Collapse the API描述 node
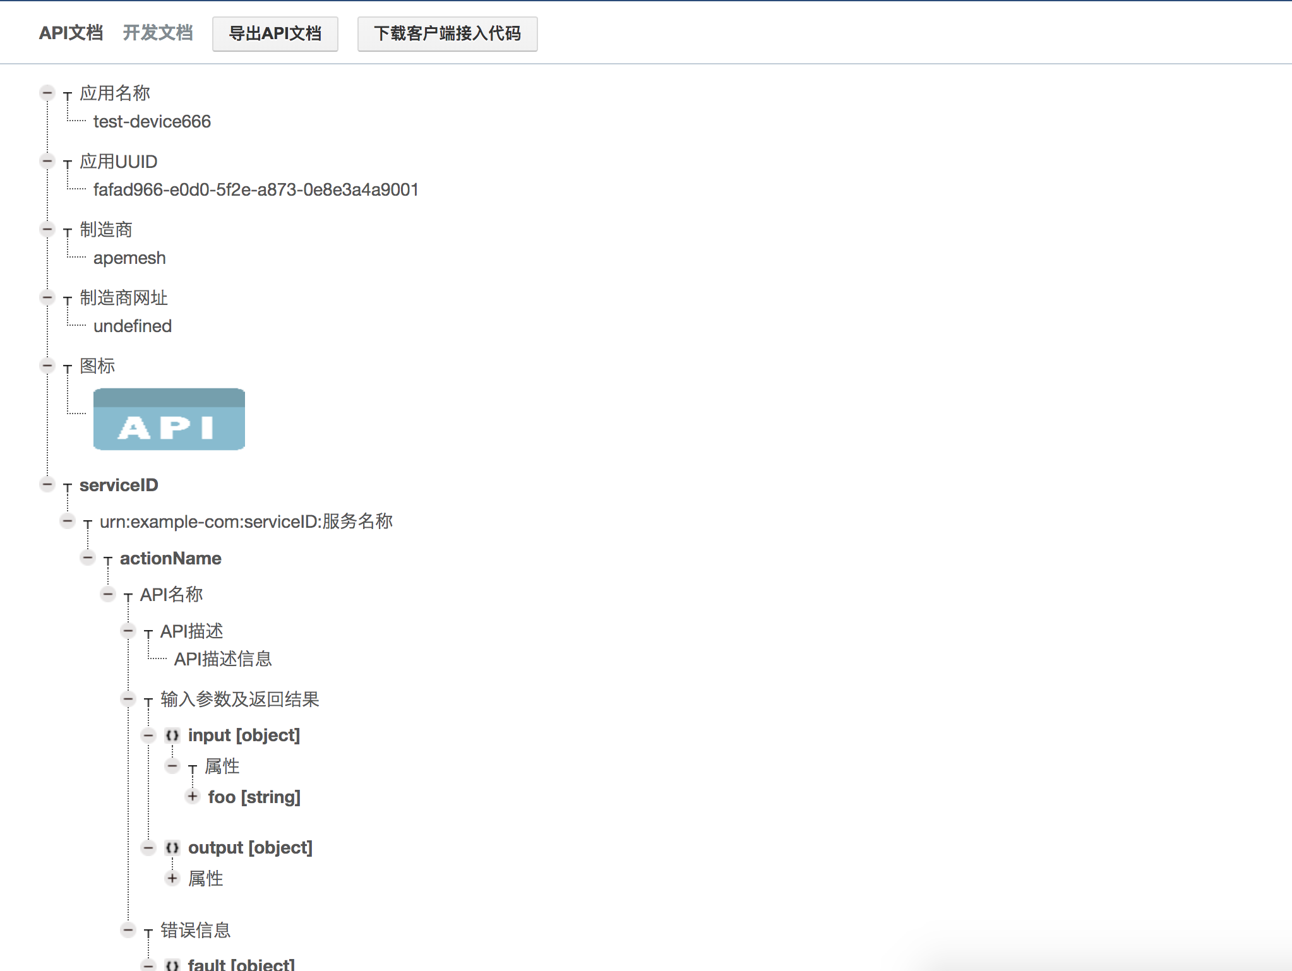Viewport: 1292px width, 971px height. tap(128, 631)
